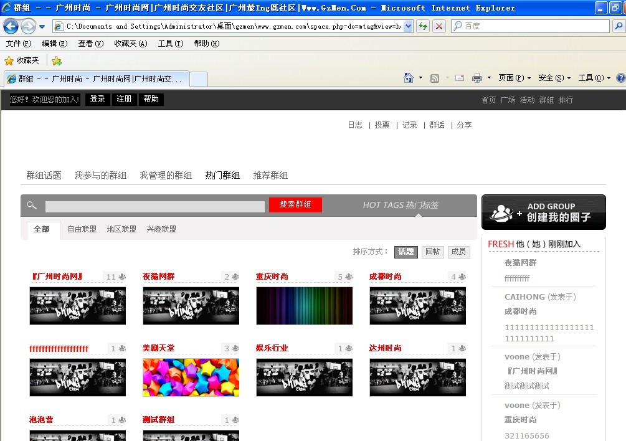This screenshot has width=626, height=441.
Task: Open the 『广州时尚网』 group title
Action: pyautogui.click(x=57, y=276)
